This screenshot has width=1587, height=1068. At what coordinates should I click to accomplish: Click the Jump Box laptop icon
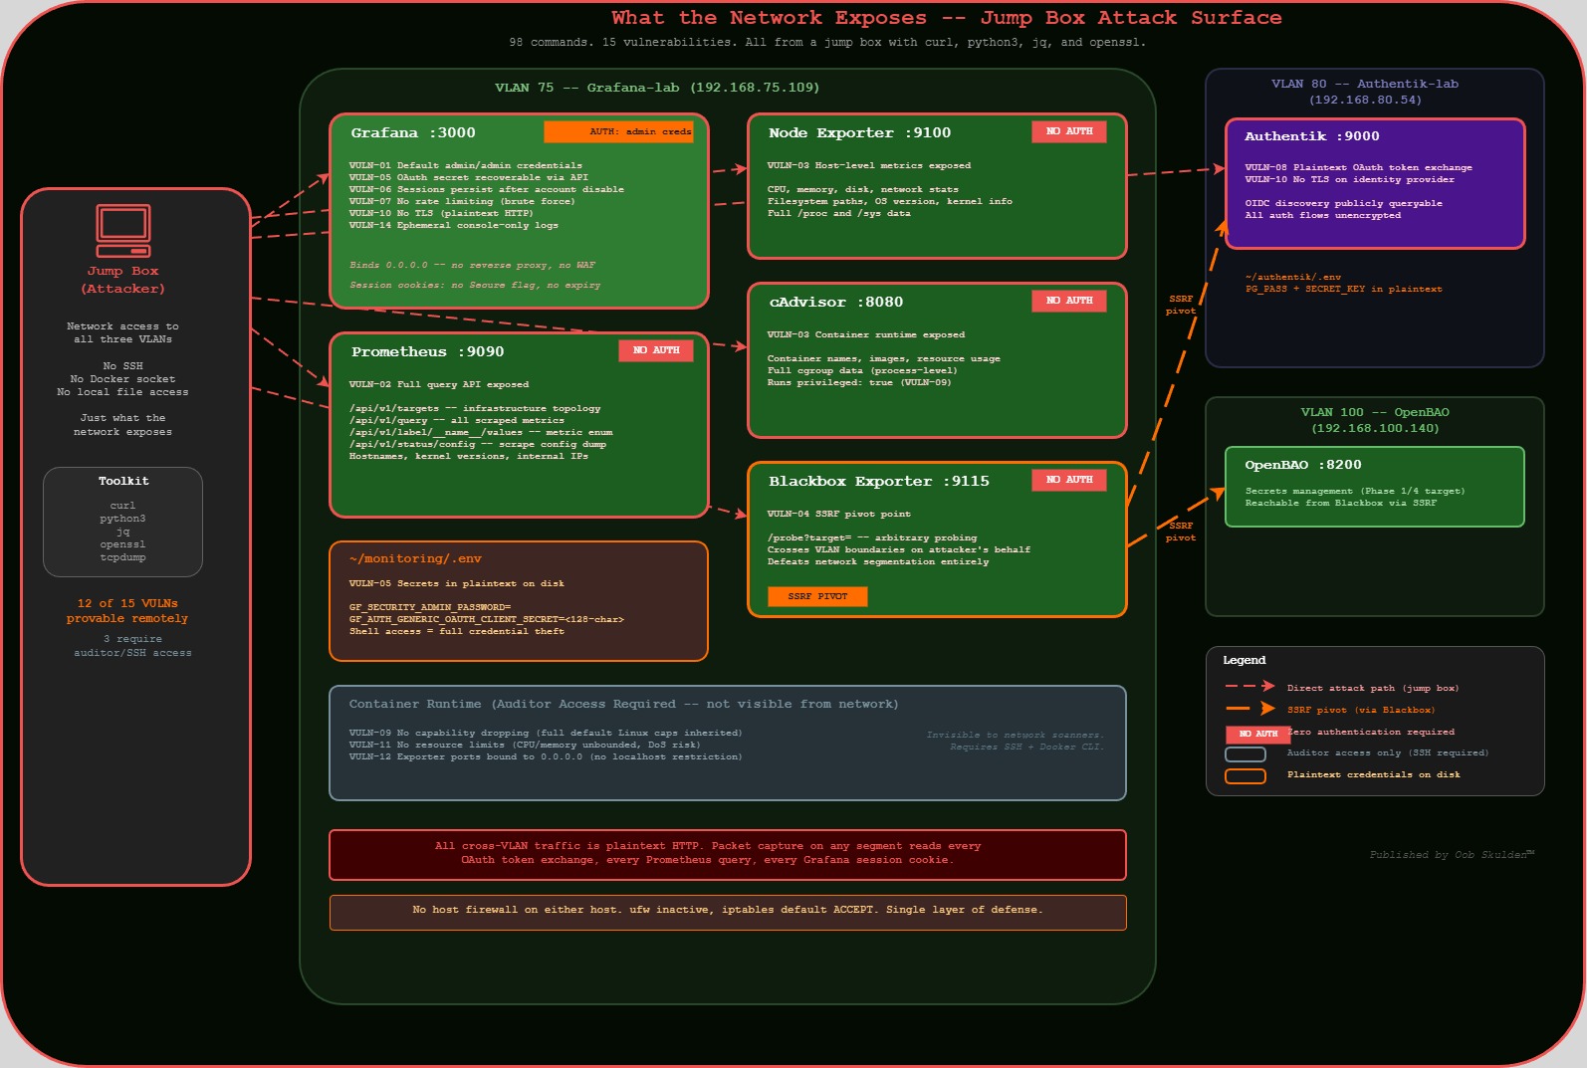[x=123, y=230]
